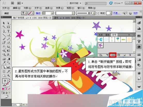143x107 pixels.
Task: Select the black arrow Selection tool
Action: (4, 23)
